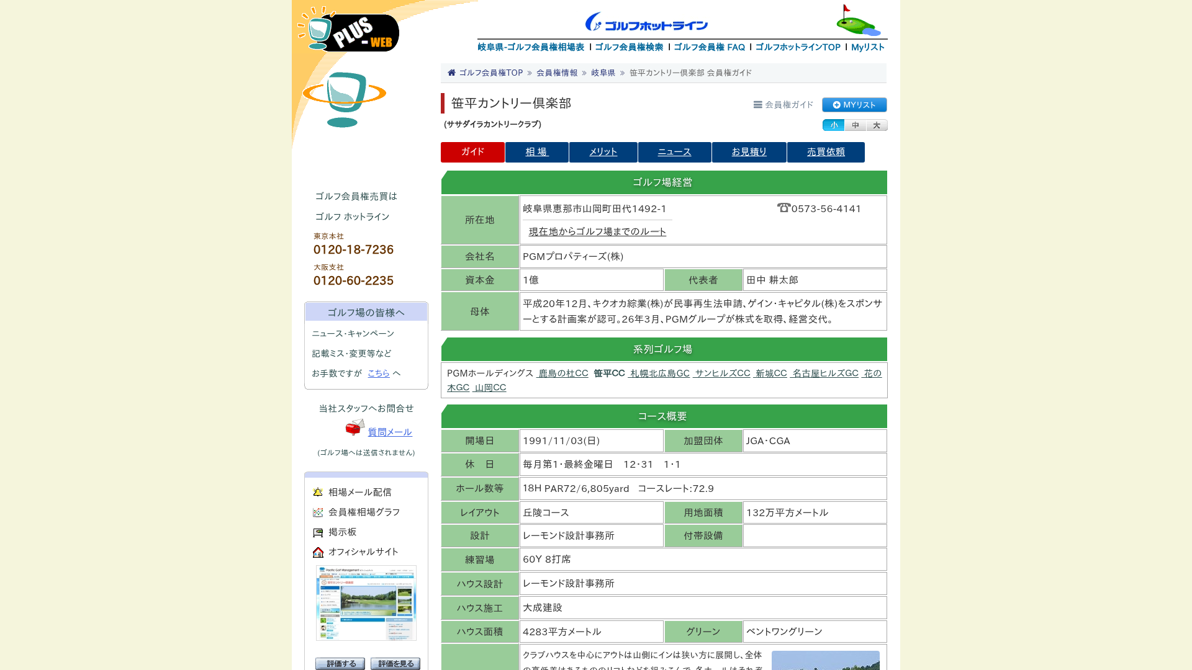Click the golf green flag illustration
This screenshot has width=1192, height=670.
(858, 20)
